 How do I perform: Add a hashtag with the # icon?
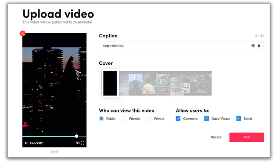pyautogui.click(x=259, y=46)
